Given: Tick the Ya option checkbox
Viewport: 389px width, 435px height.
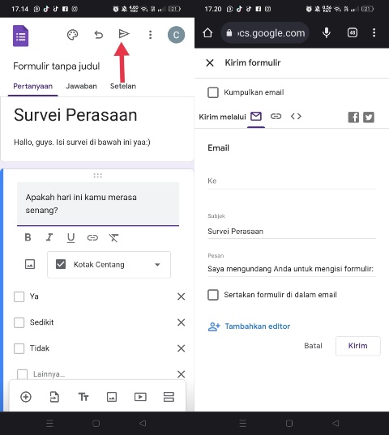Looking at the screenshot, I should click(19, 296).
